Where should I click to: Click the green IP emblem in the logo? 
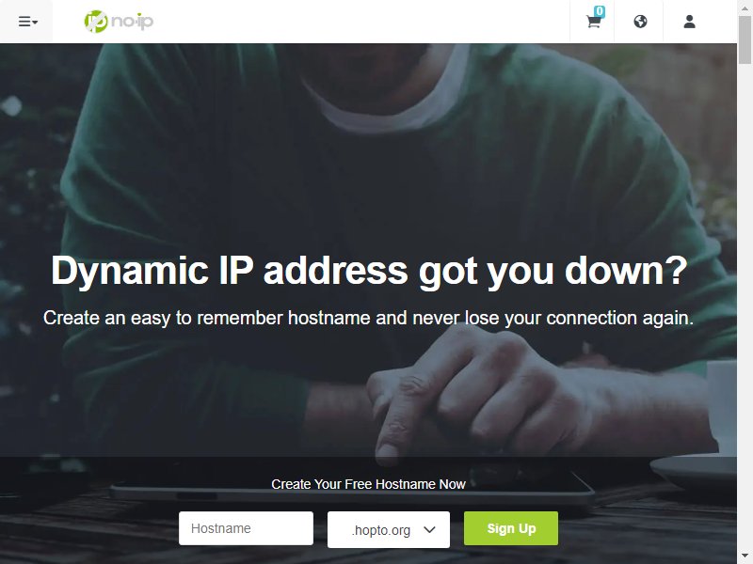coord(96,22)
